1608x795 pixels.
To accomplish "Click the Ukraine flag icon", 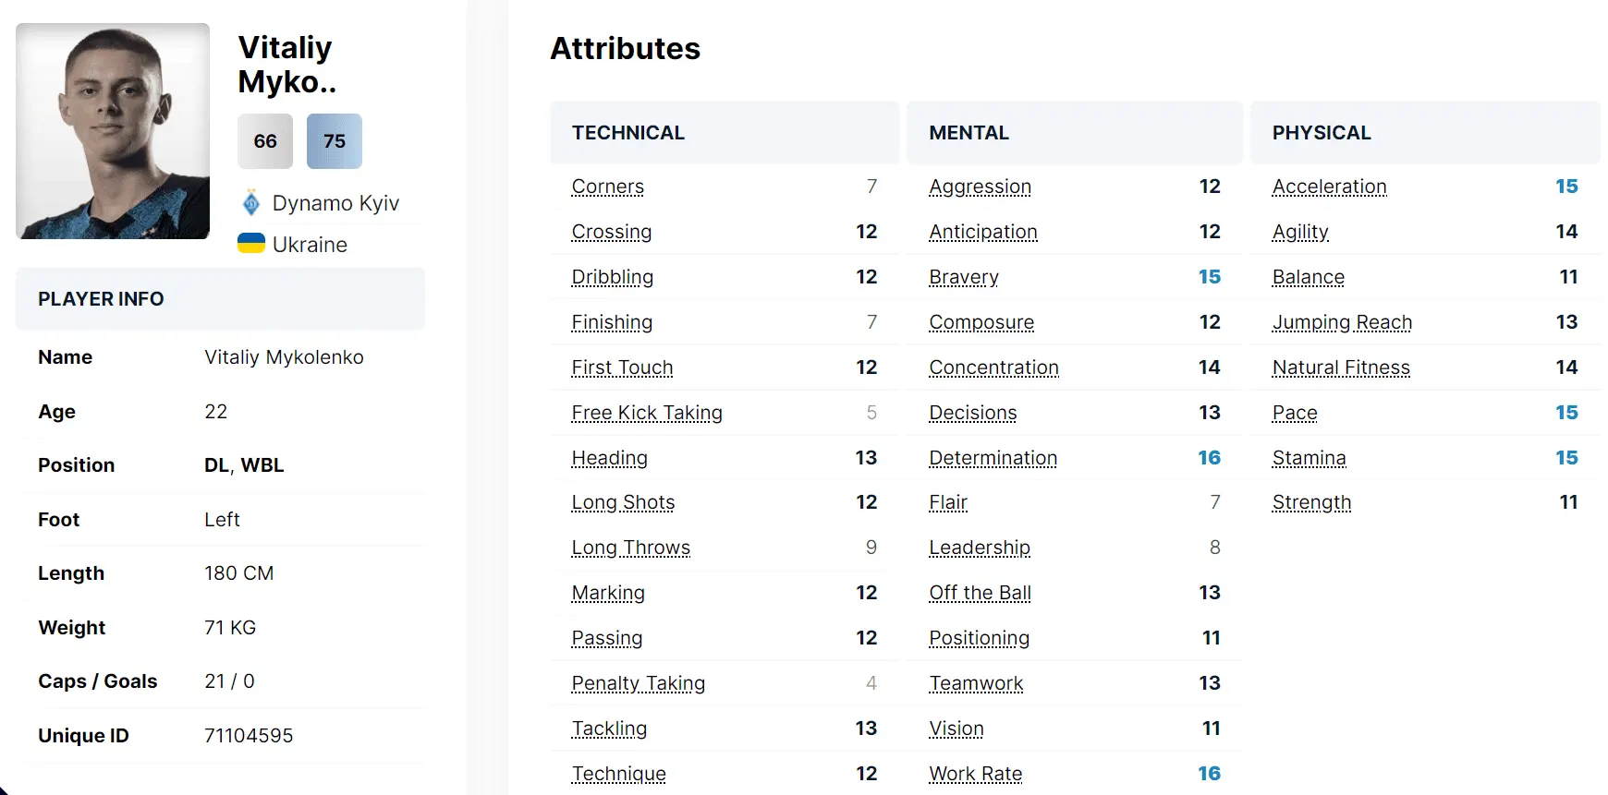I will 251,244.
